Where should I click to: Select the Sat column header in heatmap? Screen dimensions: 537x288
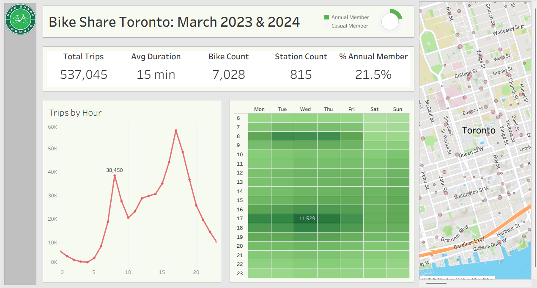[374, 109]
